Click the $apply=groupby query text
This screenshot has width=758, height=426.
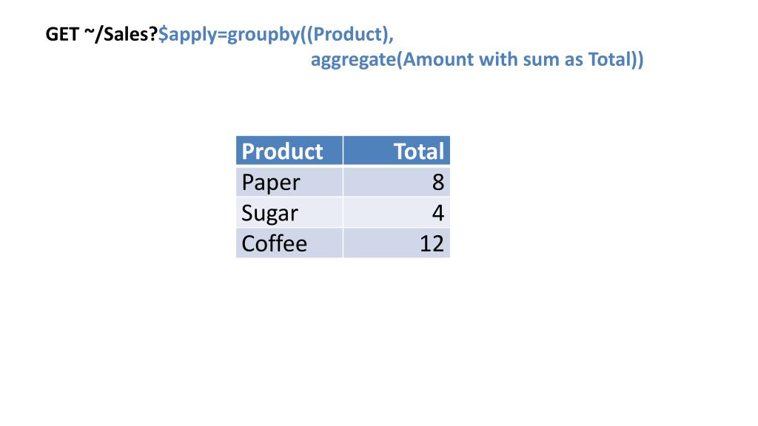coord(230,35)
